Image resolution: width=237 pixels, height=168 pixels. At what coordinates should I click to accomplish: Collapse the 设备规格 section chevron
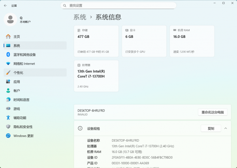[226, 128]
